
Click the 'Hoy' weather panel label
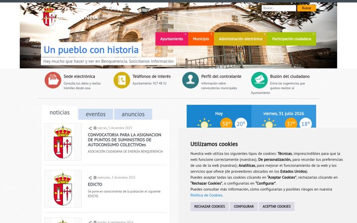point(219,113)
